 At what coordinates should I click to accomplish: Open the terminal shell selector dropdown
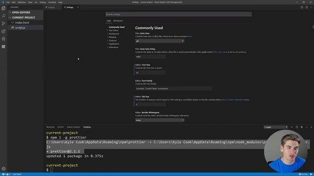[x=276, y=127]
